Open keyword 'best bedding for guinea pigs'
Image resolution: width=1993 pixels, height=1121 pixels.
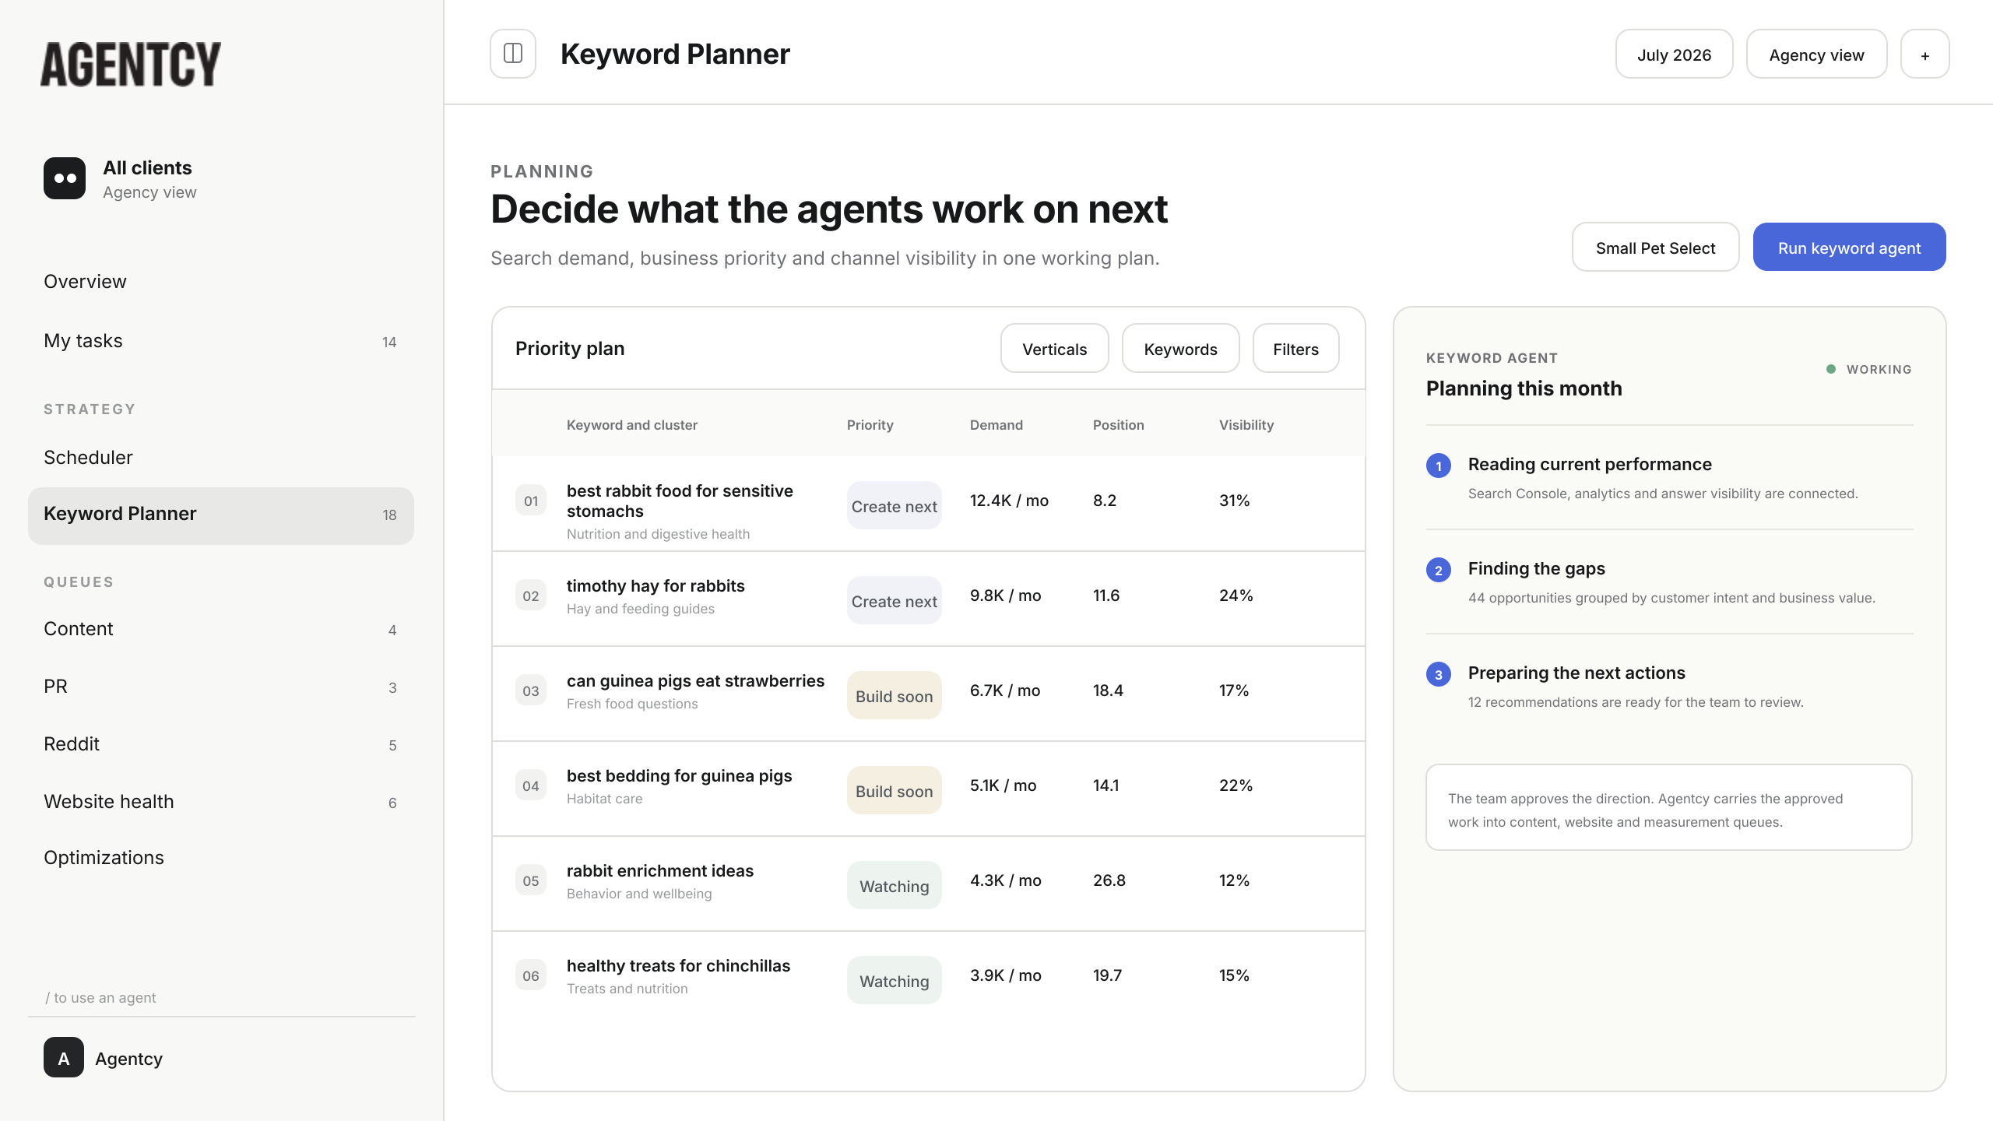tap(679, 775)
